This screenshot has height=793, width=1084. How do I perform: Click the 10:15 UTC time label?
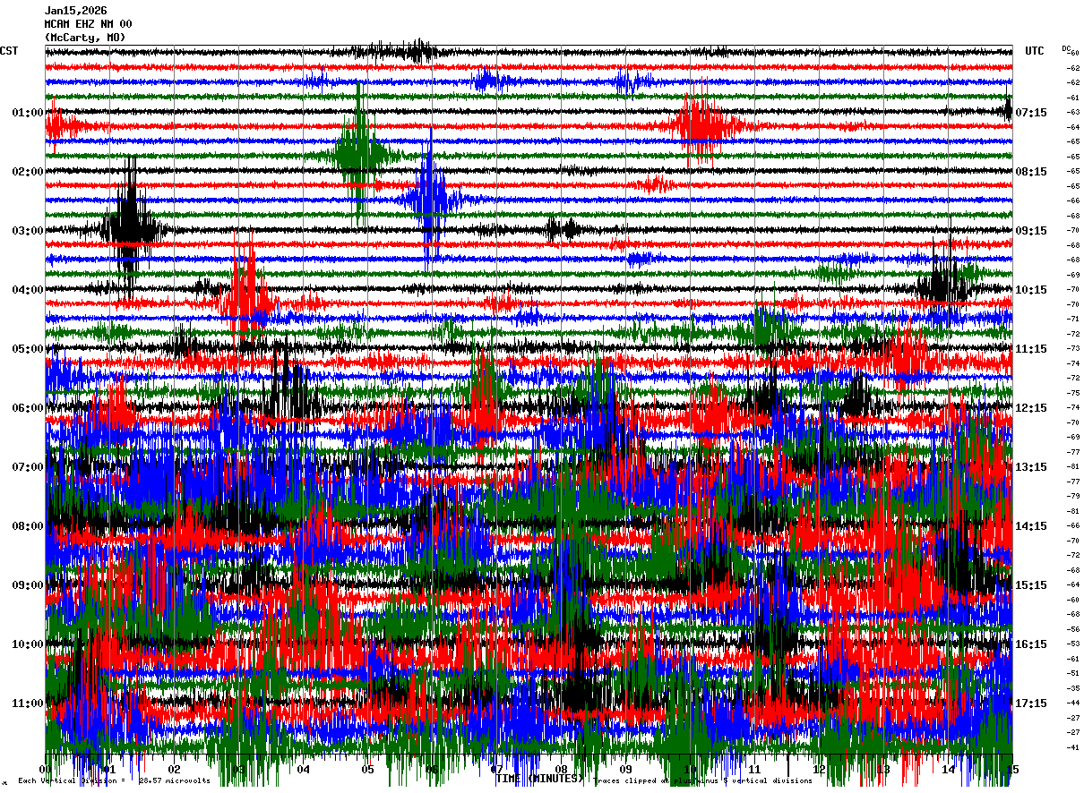coord(1031,290)
